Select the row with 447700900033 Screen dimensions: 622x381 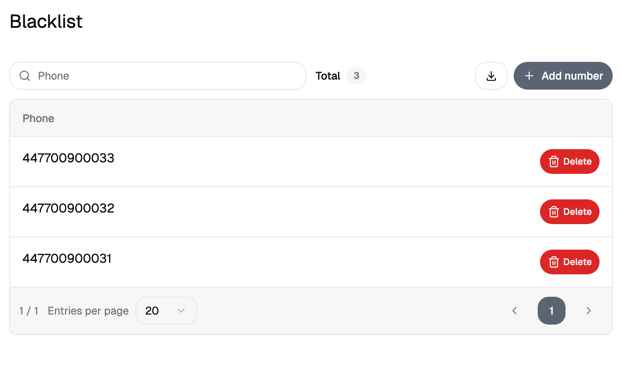click(x=311, y=162)
